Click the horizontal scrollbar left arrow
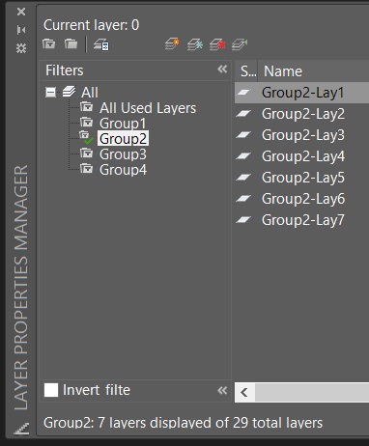 coord(244,392)
